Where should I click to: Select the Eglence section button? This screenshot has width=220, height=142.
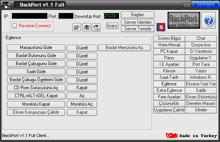pos(169,84)
